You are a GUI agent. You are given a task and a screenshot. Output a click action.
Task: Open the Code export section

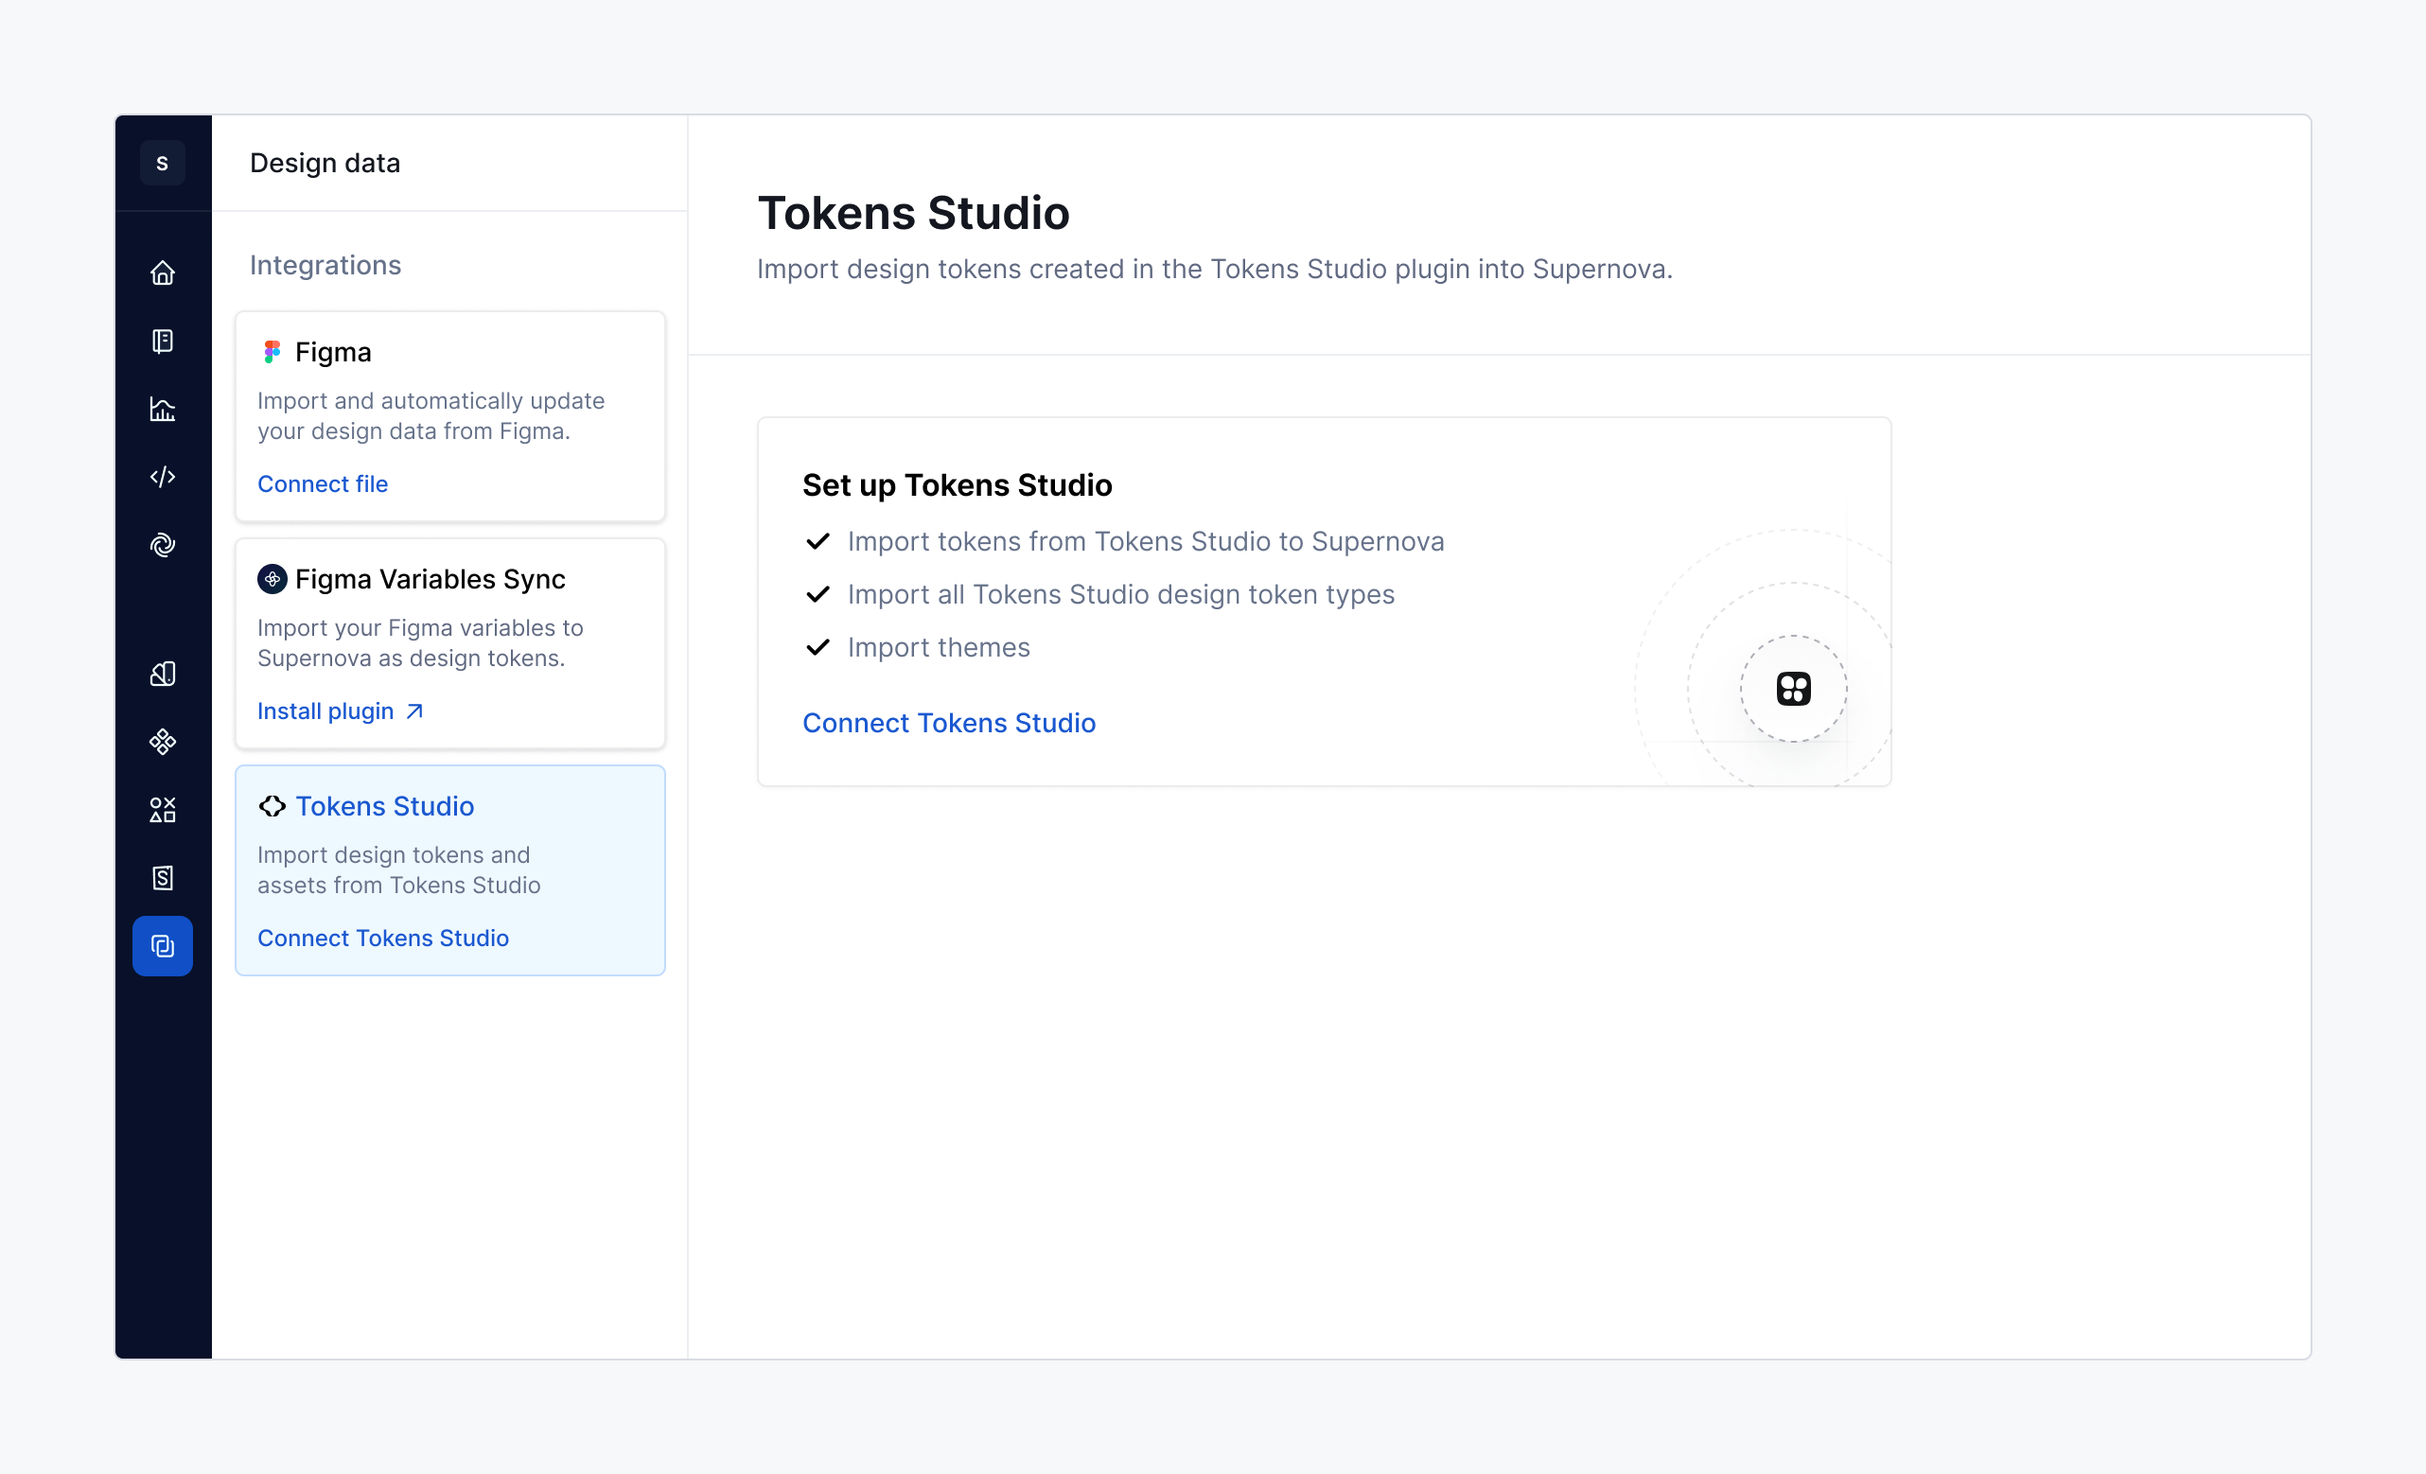[163, 478]
